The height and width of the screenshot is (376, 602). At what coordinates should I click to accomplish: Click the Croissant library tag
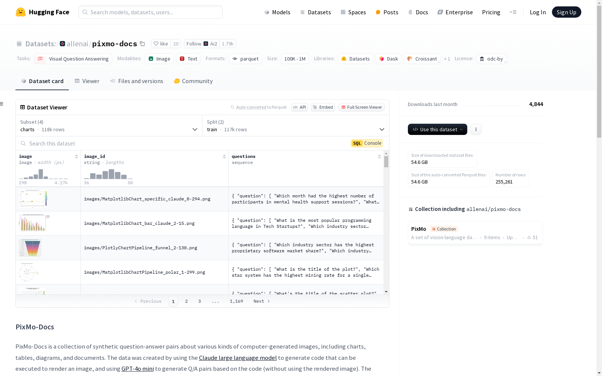click(x=422, y=59)
